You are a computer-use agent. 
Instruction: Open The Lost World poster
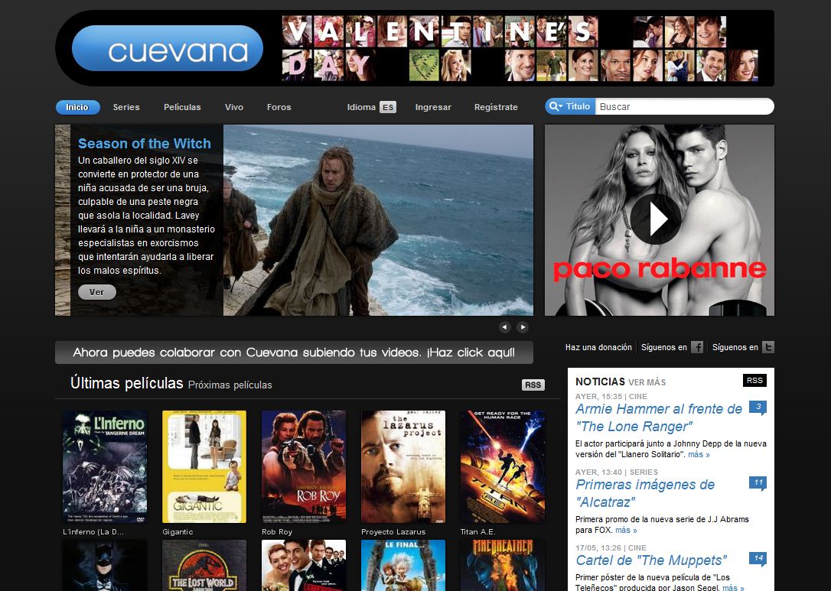coord(204,565)
